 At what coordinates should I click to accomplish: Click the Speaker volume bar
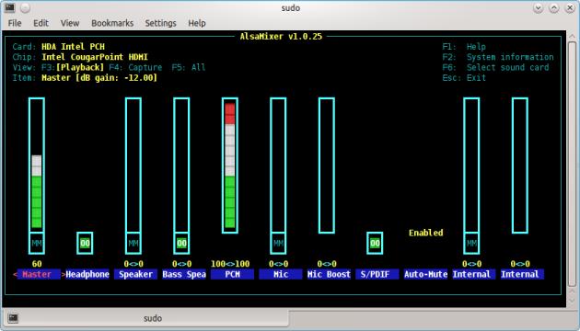133,165
